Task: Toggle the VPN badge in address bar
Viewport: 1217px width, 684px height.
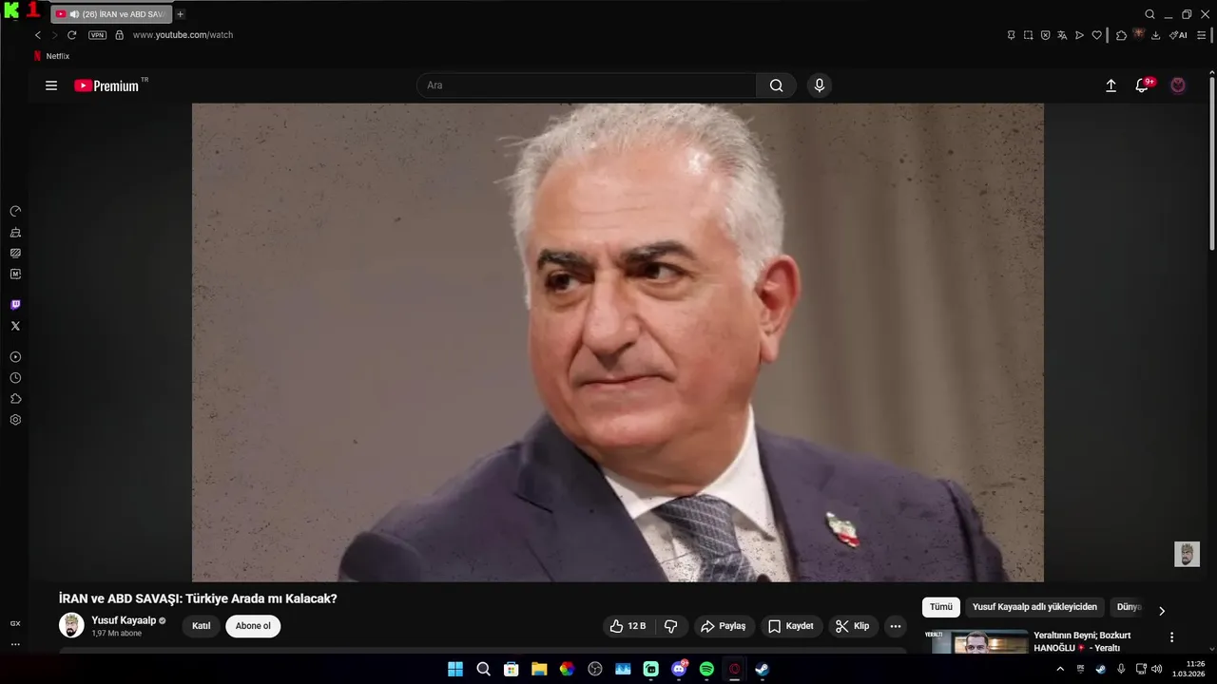Action: pyautogui.click(x=97, y=35)
